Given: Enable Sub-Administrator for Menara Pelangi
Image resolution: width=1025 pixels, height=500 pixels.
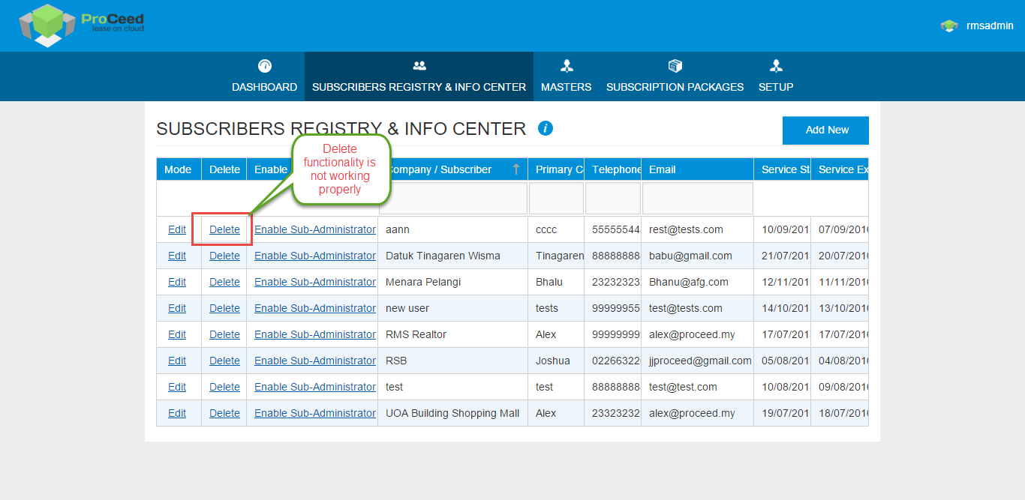Looking at the screenshot, I should click(x=314, y=282).
